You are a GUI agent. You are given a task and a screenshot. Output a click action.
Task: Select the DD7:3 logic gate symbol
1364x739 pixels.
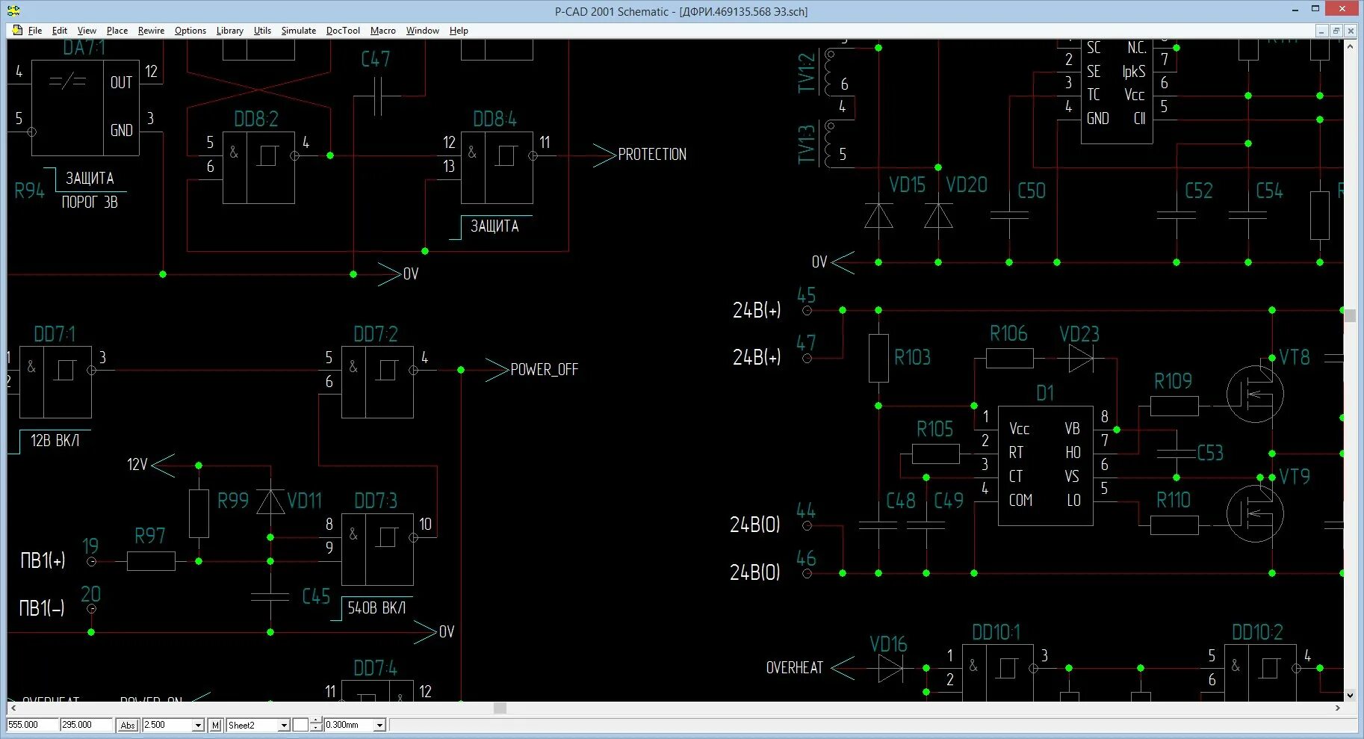point(377,549)
